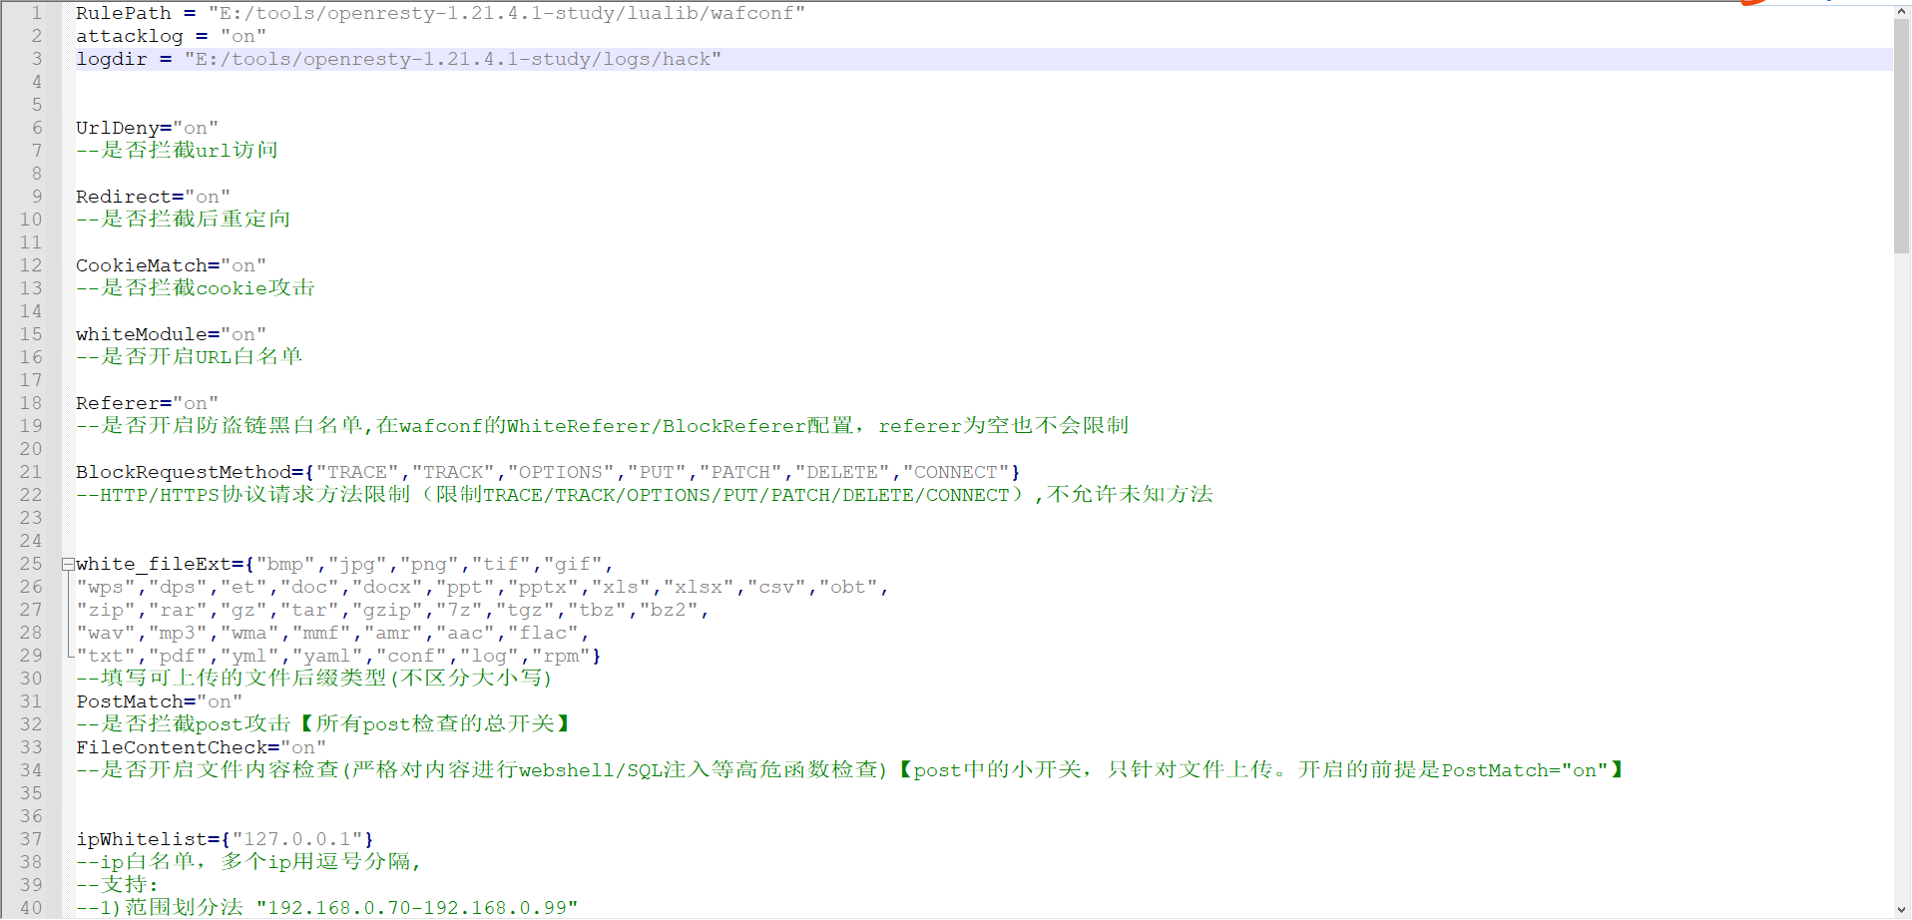The width and height of the screenshot is (1912, 920).
Task: Click the line starting with "wps","dps"
Action: click(x=482, y=587)
